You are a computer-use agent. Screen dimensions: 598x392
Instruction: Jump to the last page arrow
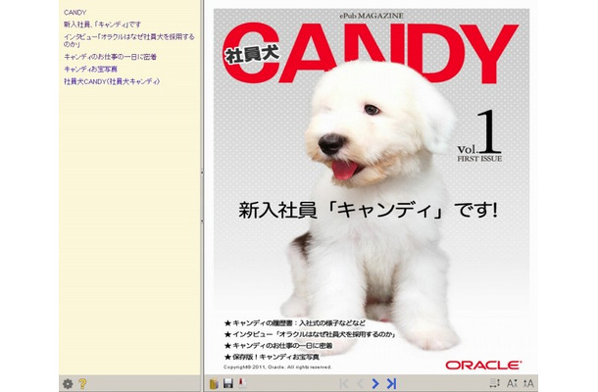click(391, 383)
